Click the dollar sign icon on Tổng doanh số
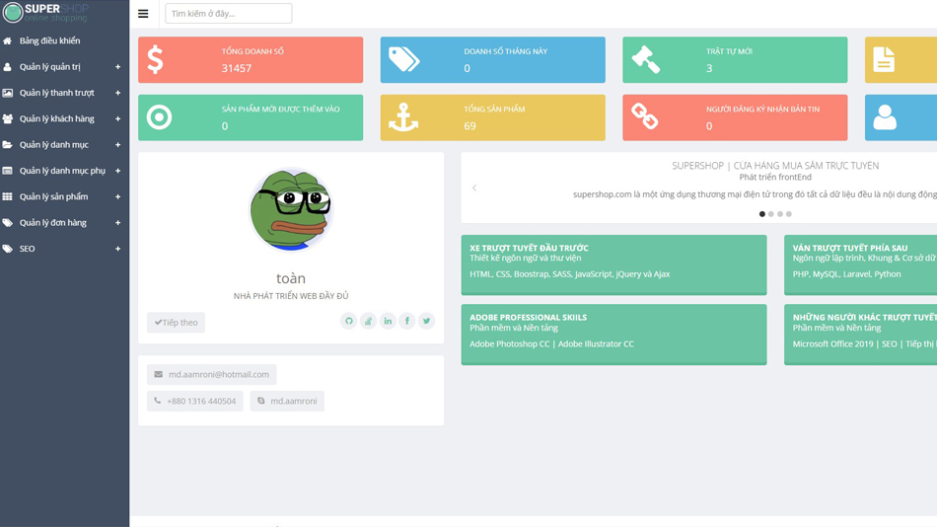 (156, 60)
